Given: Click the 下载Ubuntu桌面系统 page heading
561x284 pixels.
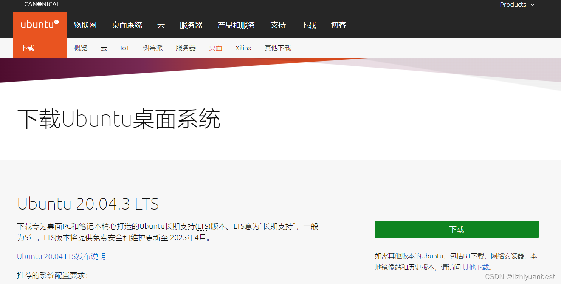Looking at the screenshot, I should pos(119,119).
